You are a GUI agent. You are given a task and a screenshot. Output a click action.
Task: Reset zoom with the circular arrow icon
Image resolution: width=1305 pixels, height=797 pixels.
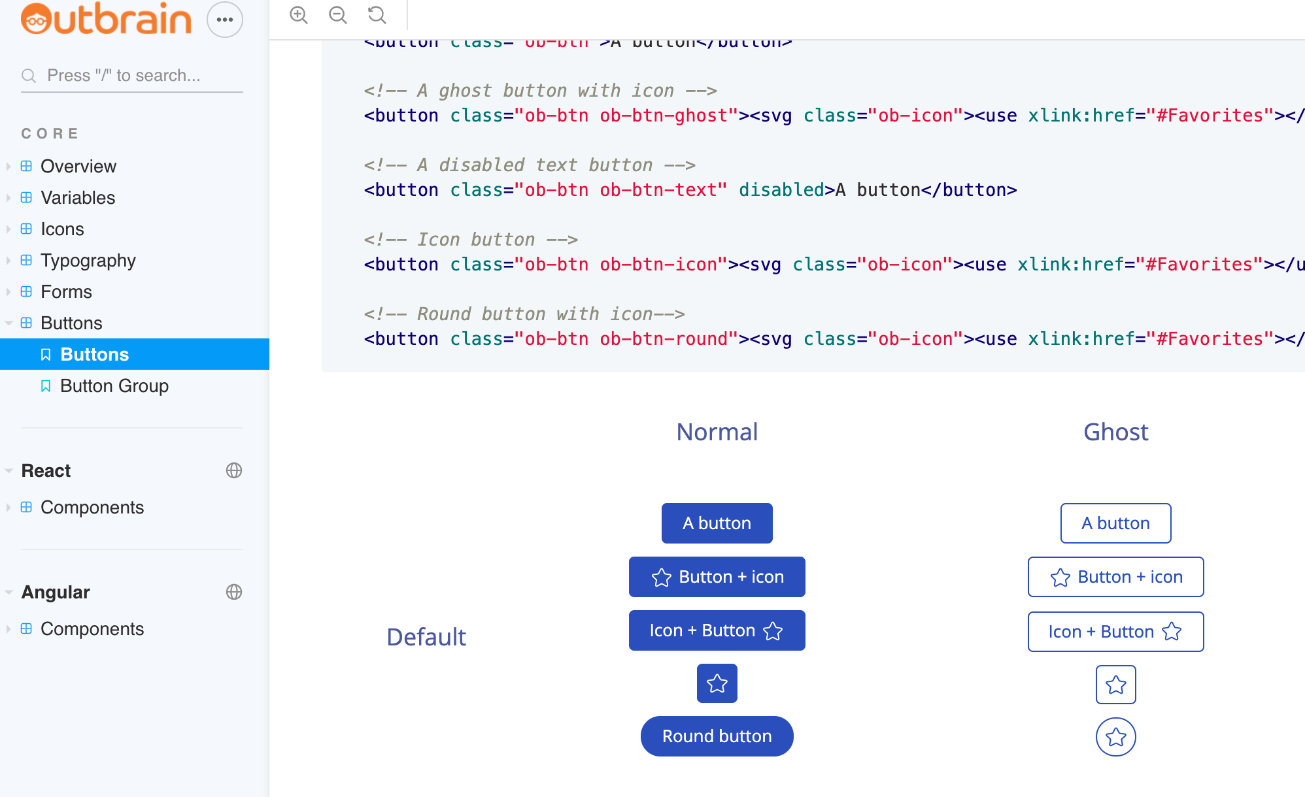click(377, 15)
